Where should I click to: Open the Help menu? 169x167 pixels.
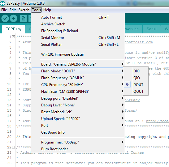[x=47, y=10]
